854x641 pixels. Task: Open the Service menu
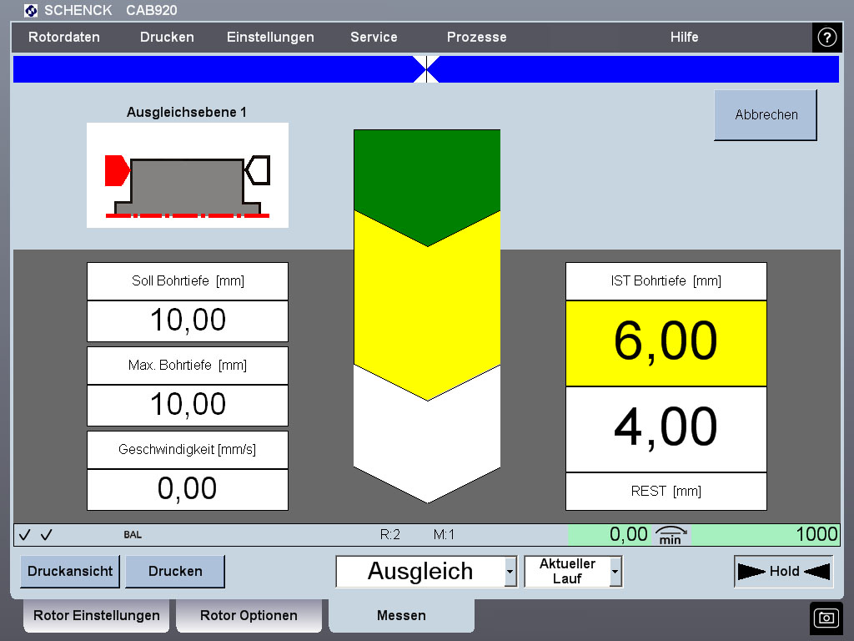pyautogui.click(x=374, y=38)
